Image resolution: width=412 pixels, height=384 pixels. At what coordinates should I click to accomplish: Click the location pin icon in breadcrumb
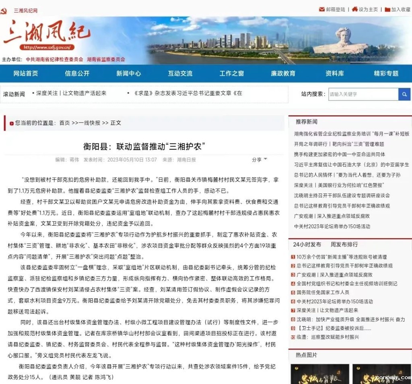[x=11, y=123]
